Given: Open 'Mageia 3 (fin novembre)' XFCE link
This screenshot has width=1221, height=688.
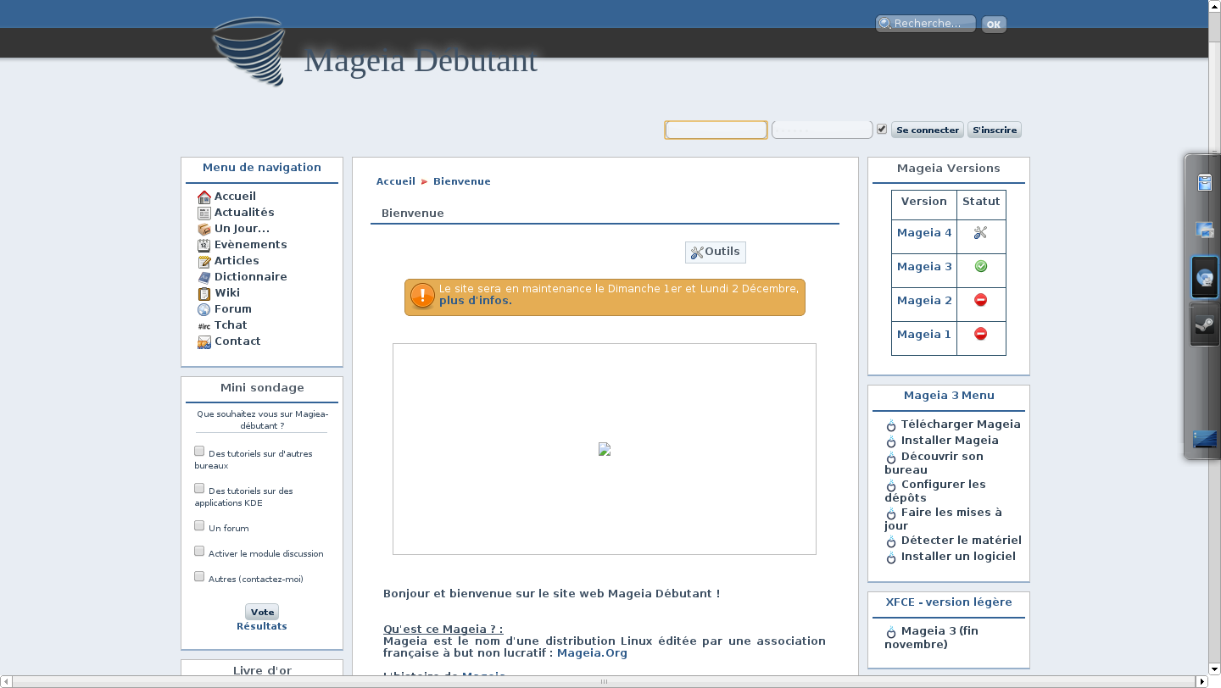Looking at the screenshot, I should 931,637.
